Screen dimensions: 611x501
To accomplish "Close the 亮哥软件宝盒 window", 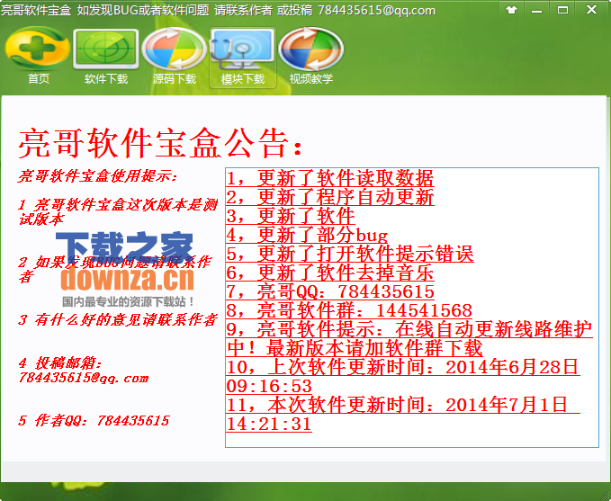I will click(591, 10).
